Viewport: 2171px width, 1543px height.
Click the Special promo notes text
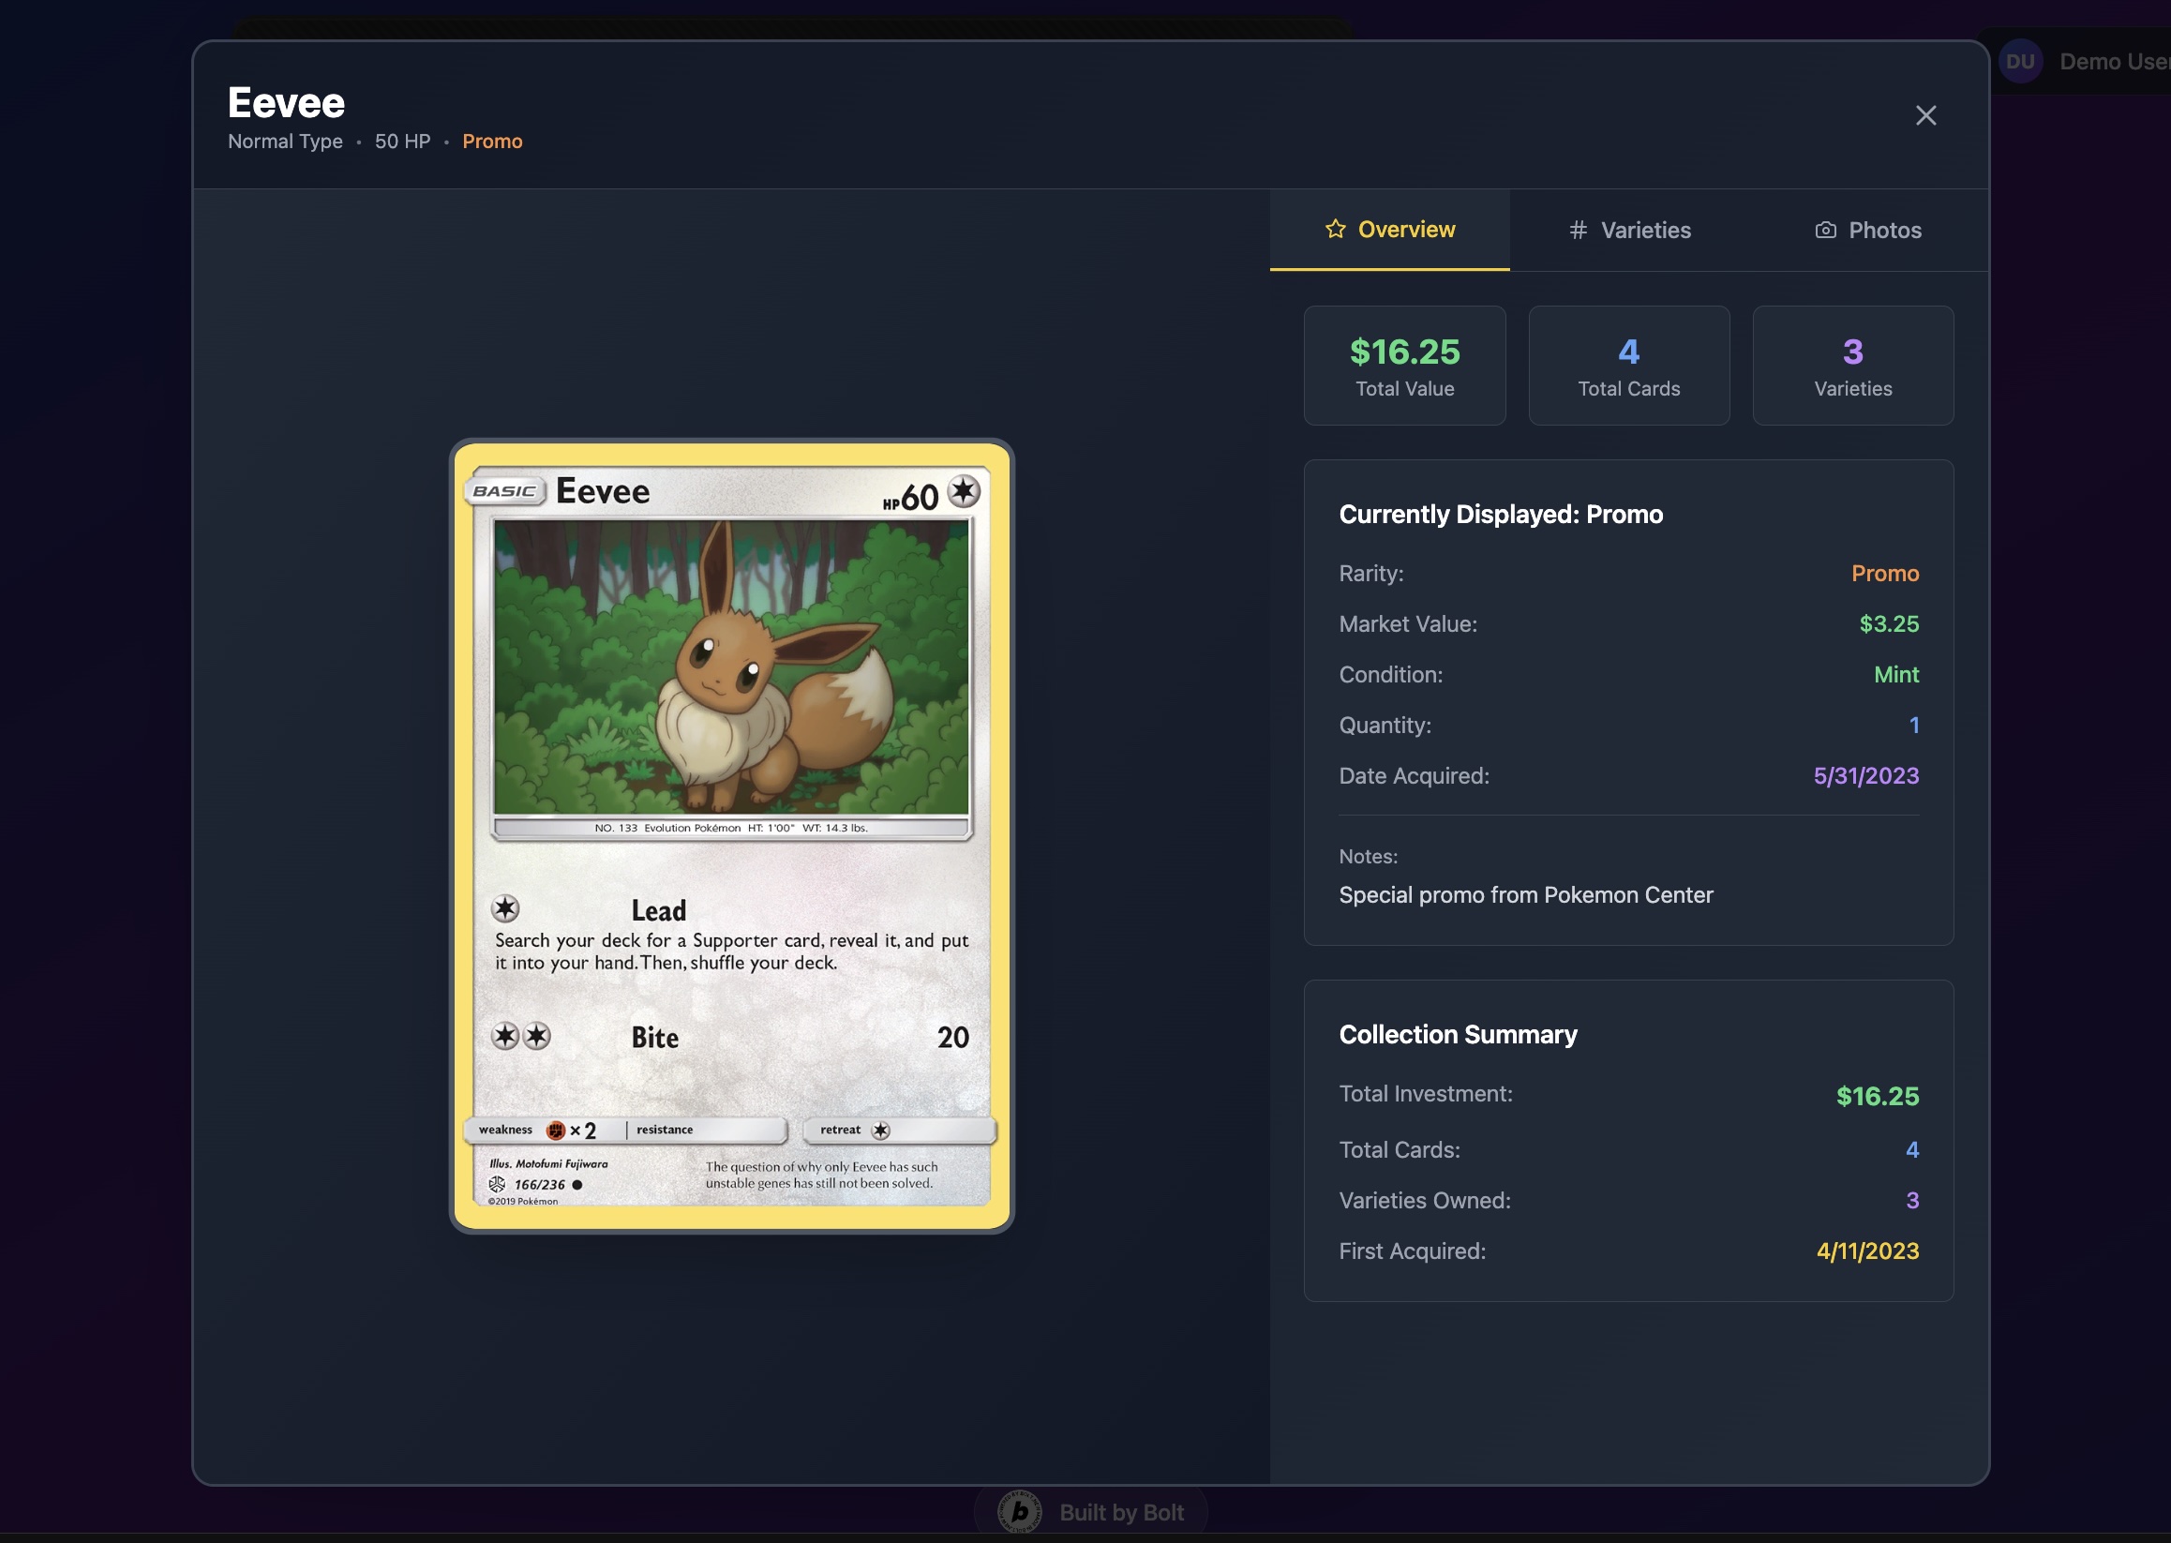pyautogui.click(x=1525, y=895)
